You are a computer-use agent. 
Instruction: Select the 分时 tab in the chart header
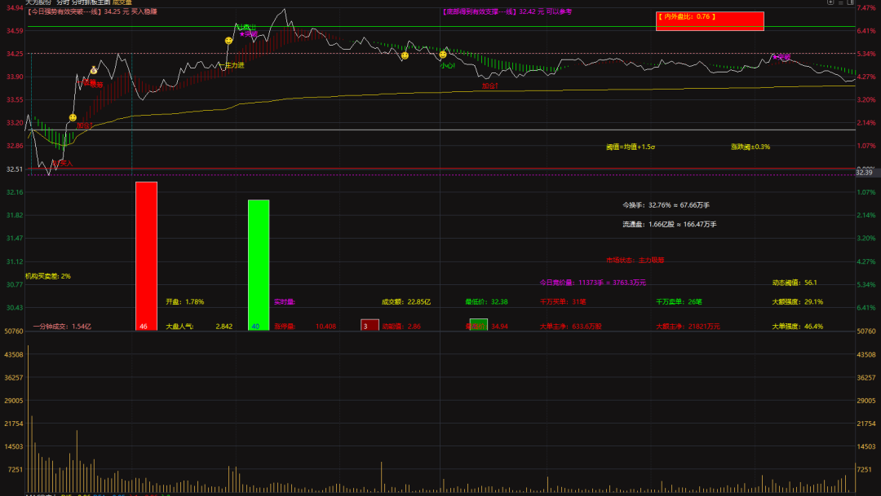pos(64,3)
